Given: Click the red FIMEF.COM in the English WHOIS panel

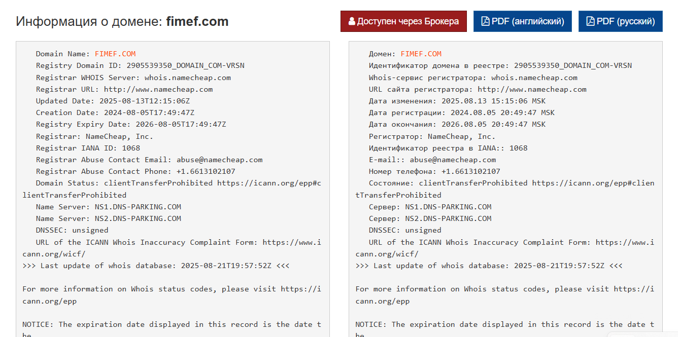Looking at the screenshot, I should [115, 54].
